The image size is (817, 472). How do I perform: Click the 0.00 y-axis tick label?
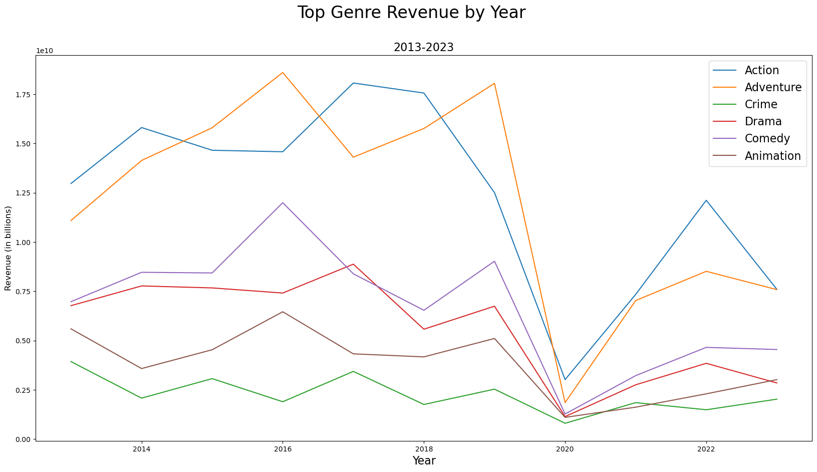click(x=24, y=439)
